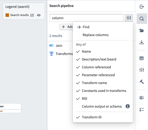The image size is (148, 130).
Task: Click the search filter options button beside the search field
Action: 129,18
